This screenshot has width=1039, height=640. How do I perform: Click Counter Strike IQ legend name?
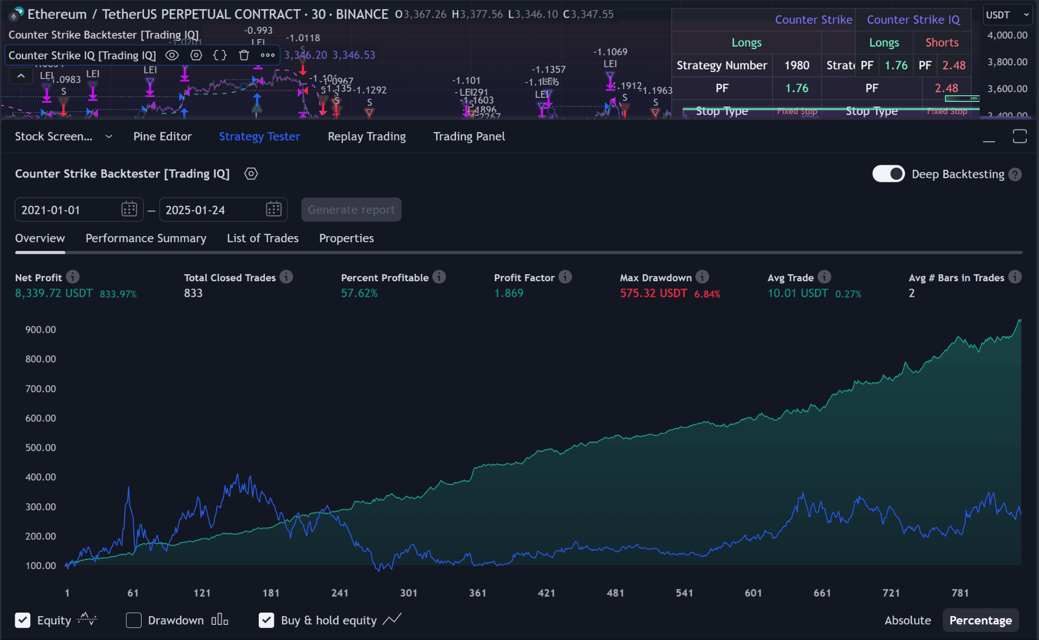82,55
